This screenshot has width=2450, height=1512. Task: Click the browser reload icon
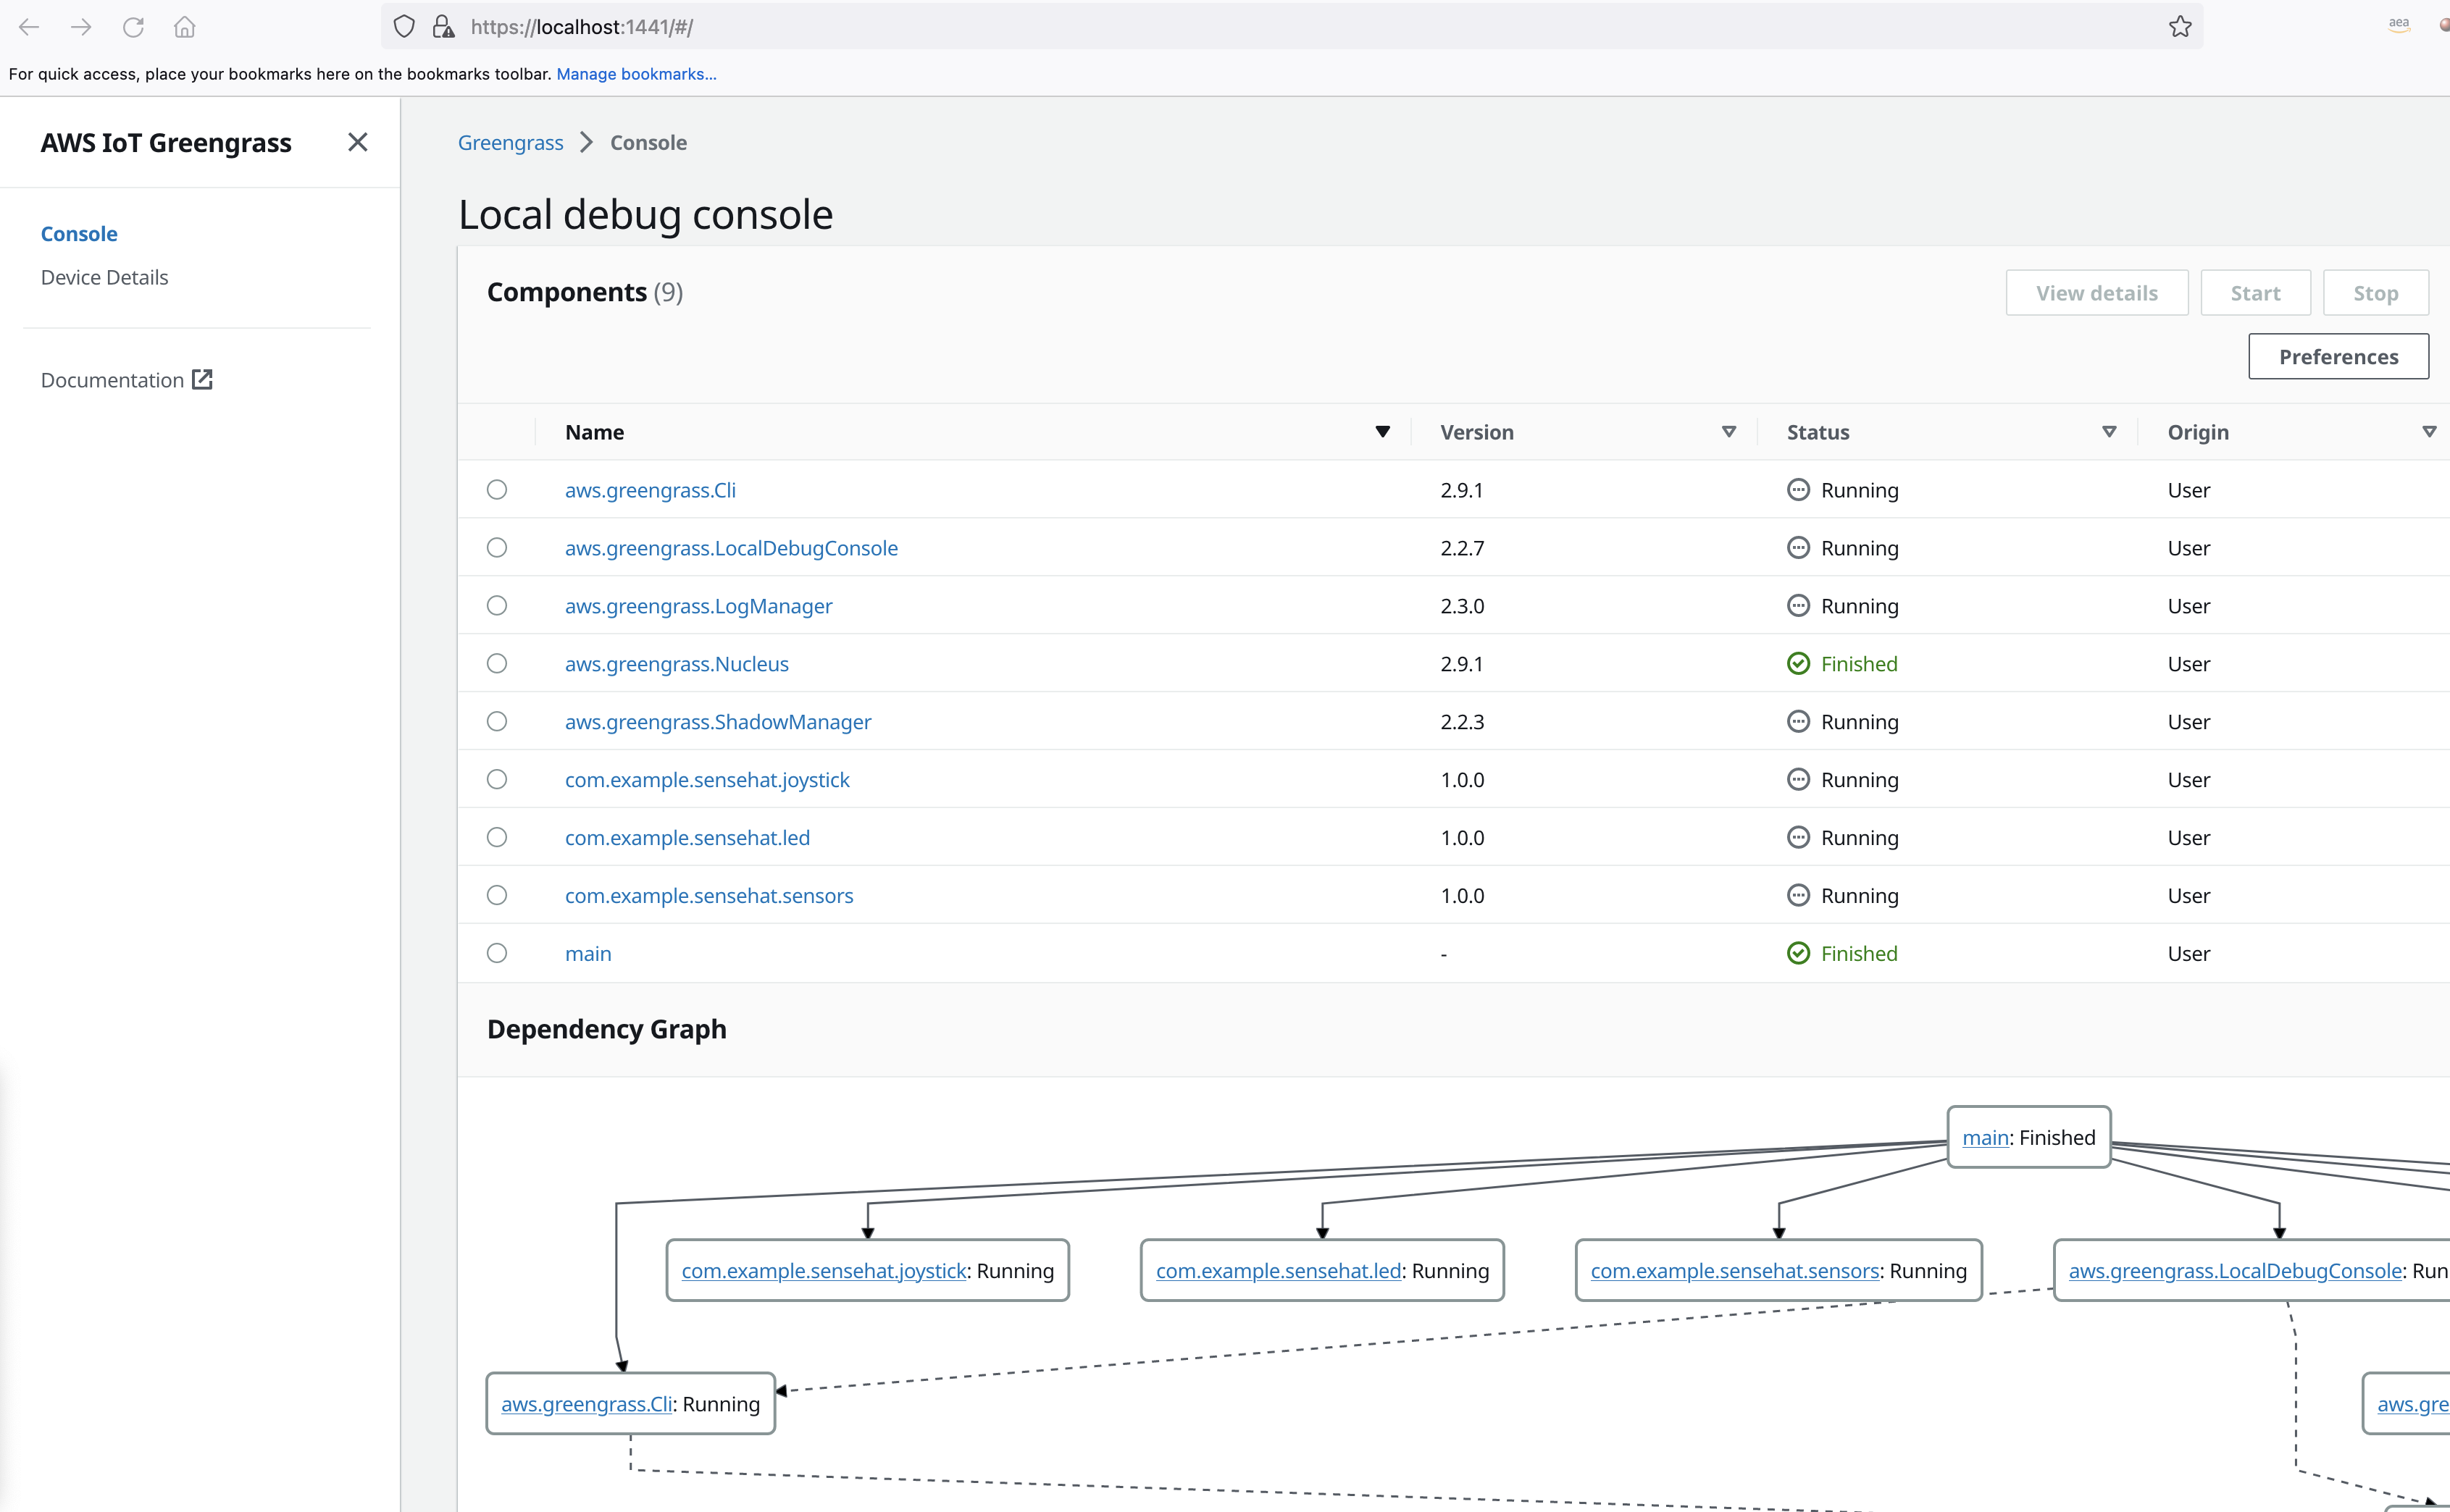click(x=133, y=27)
